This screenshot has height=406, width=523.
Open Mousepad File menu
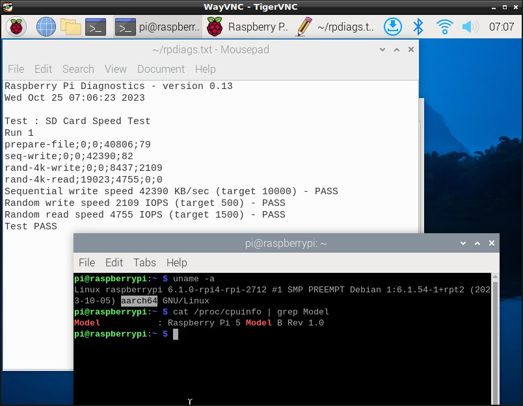16,69
